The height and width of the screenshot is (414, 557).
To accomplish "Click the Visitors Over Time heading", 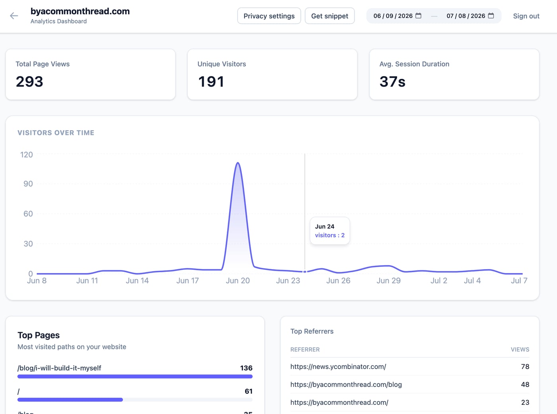I will (56, 133).
